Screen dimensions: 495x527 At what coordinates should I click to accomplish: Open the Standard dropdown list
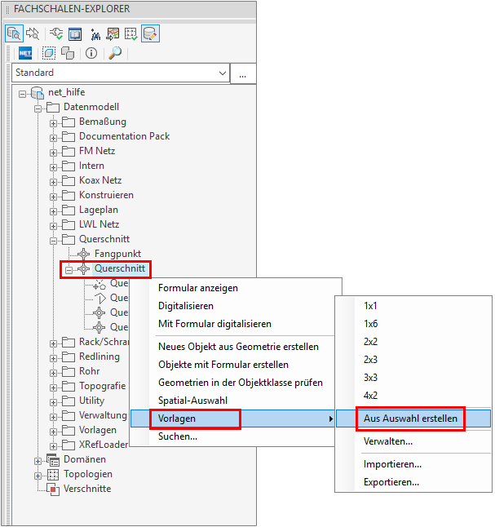pos(223,73)
